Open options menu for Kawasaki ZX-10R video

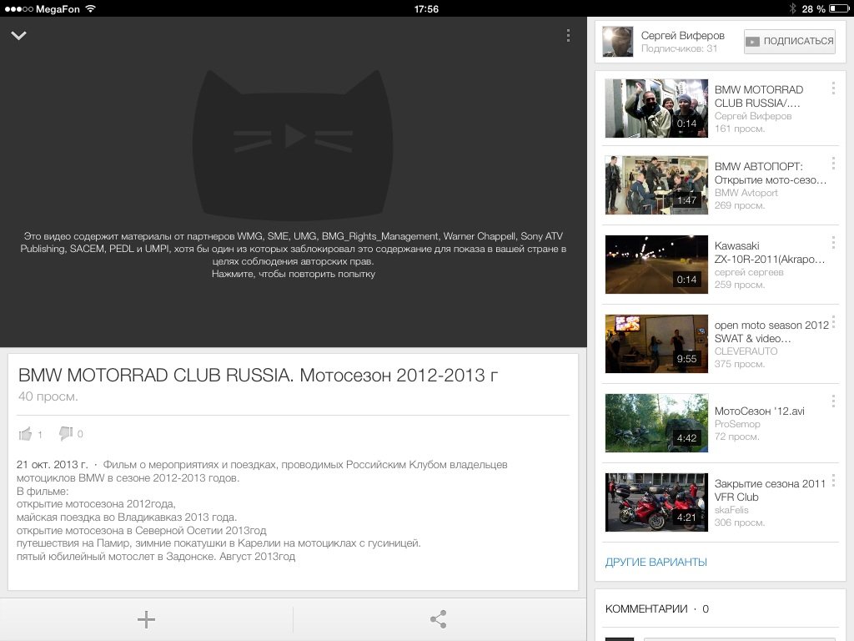832,244
